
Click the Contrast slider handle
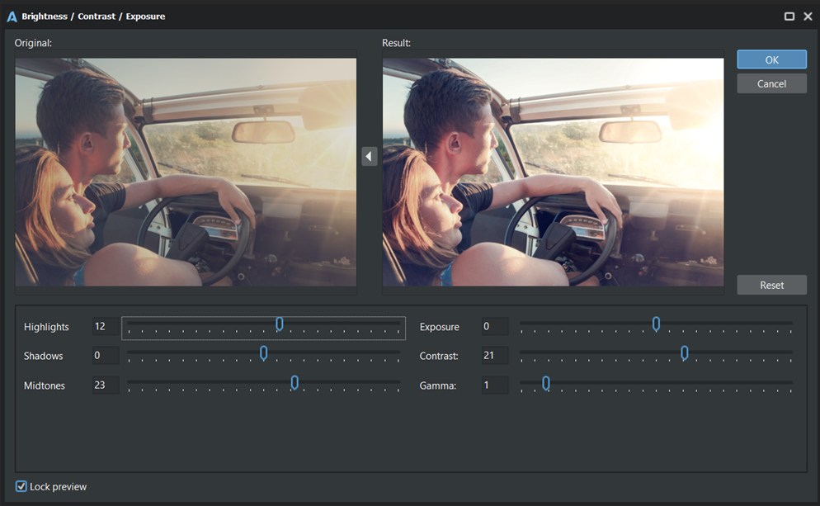(x=685, y=353)
